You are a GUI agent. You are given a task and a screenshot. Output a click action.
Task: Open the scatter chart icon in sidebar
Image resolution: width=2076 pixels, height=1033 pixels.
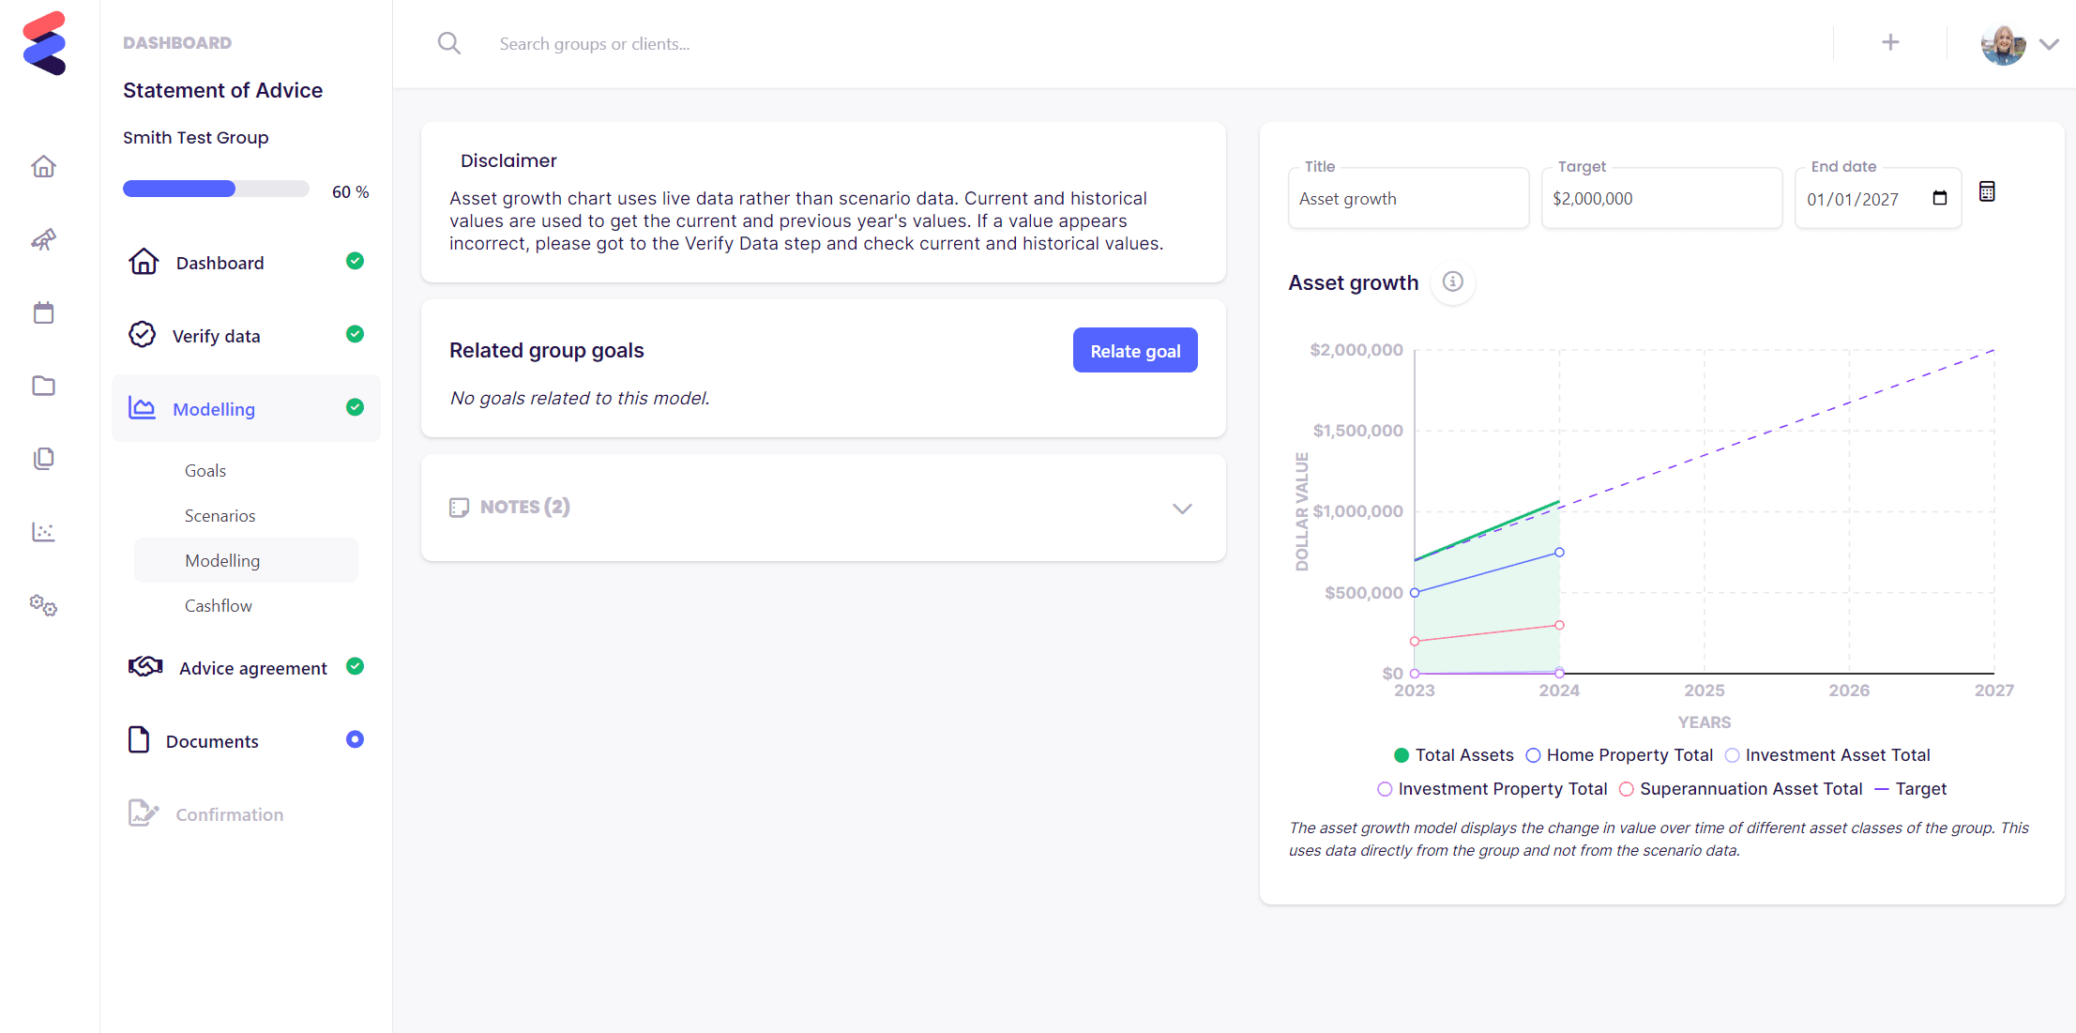click(43, 532)
